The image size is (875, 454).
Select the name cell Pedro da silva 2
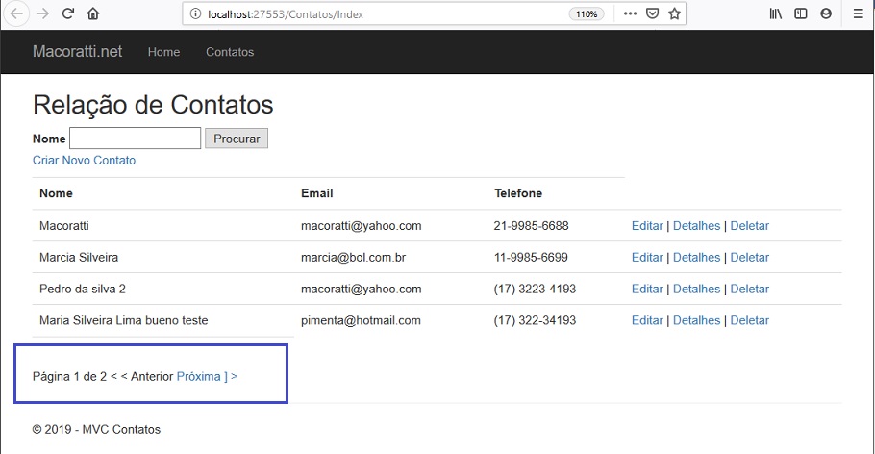coord(83,289)
